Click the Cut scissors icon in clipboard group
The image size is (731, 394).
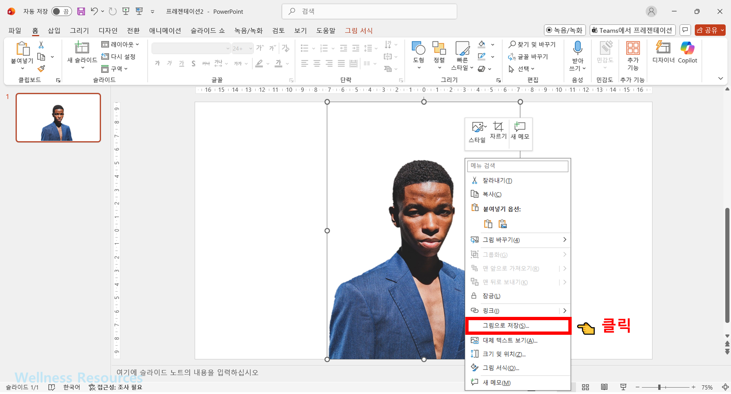point(41,45)
